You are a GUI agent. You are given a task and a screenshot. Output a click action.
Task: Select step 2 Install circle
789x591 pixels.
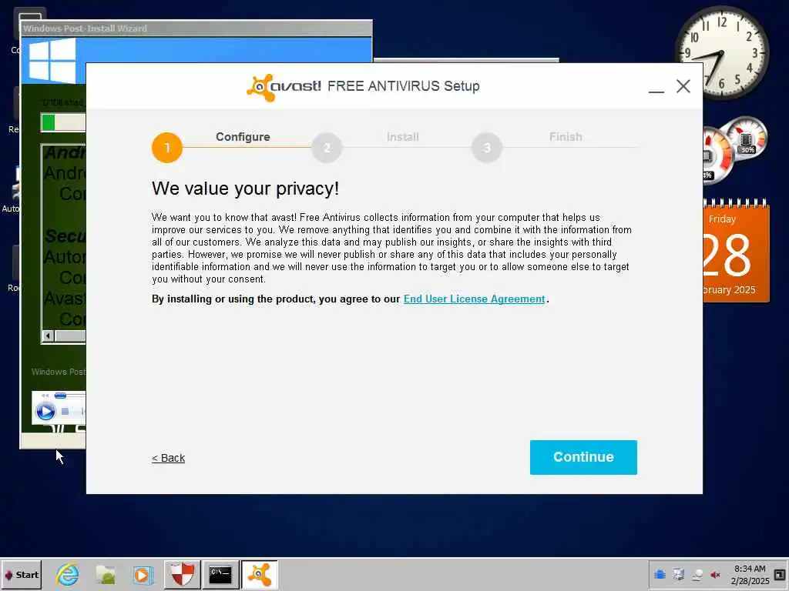327,148
